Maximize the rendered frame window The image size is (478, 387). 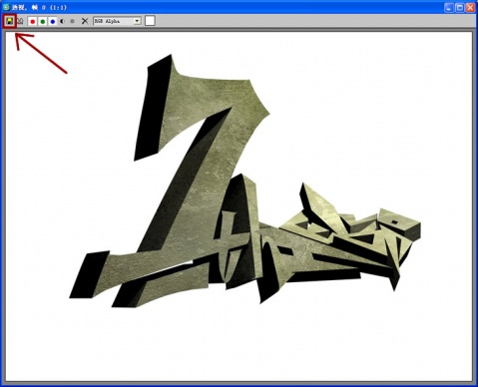coord(460,7)
